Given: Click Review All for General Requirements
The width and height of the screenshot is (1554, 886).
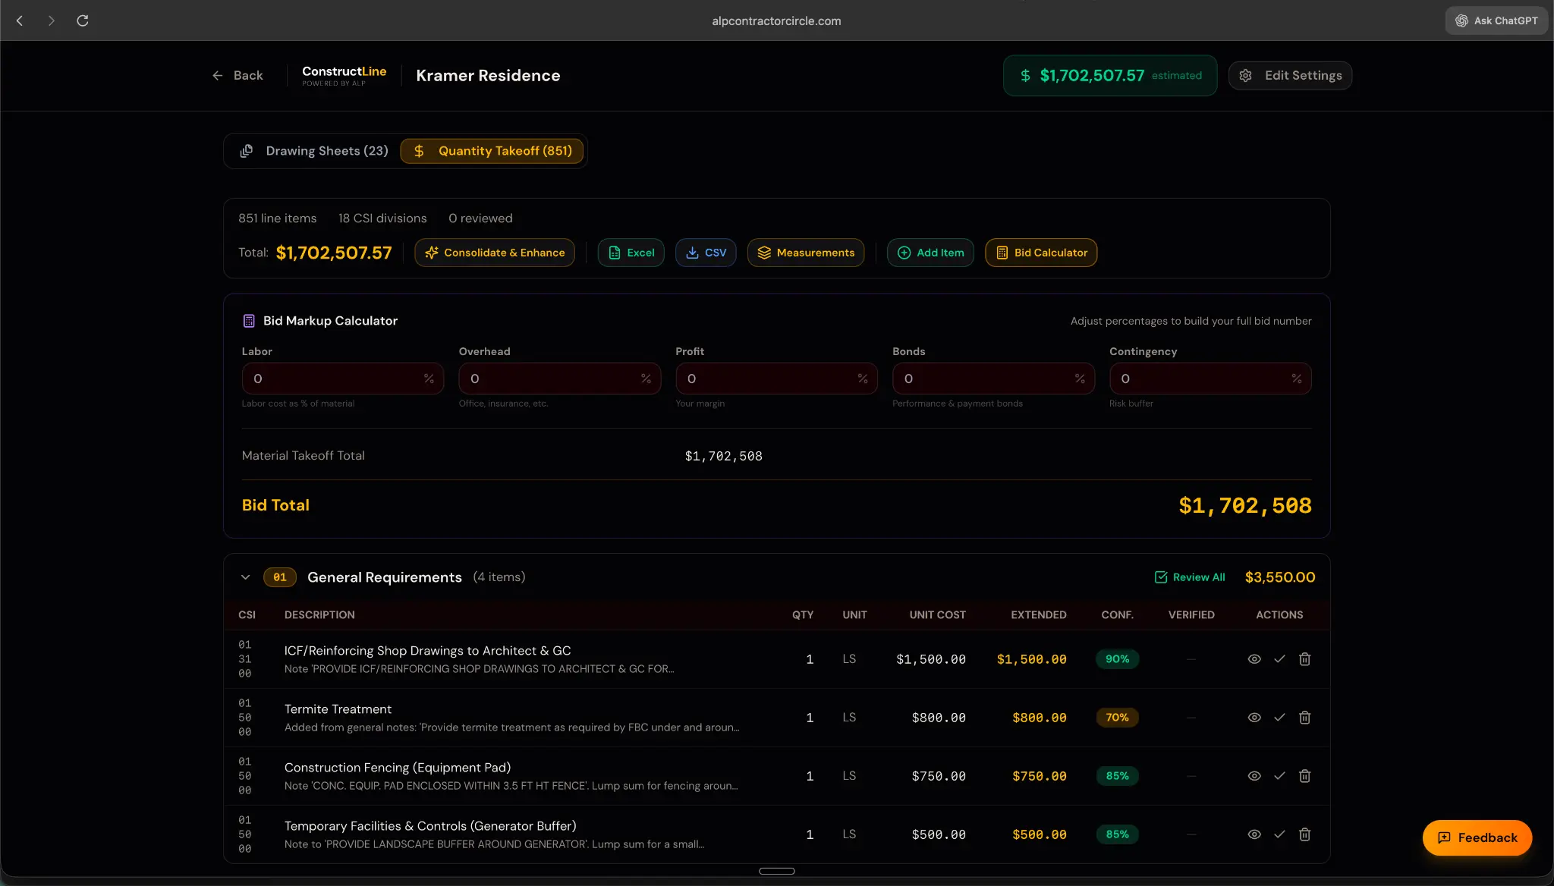Looking at the screenshot, I should (x=1190, y=577).
